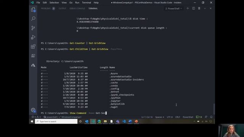This screenshot has height=137, width=244.
Task: Open the PowerShell command explorer icon
Action: (x=33, y=56)
